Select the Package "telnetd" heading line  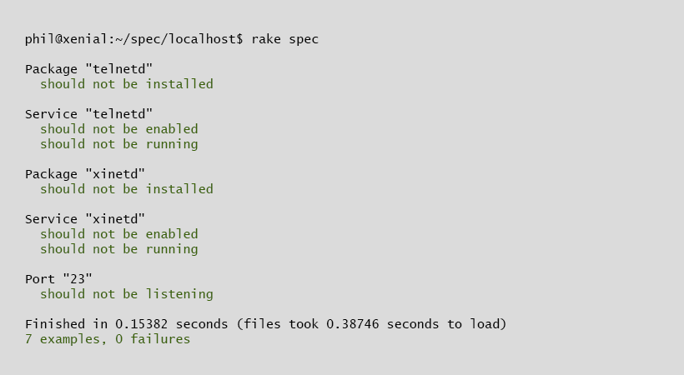coord(88,69)
